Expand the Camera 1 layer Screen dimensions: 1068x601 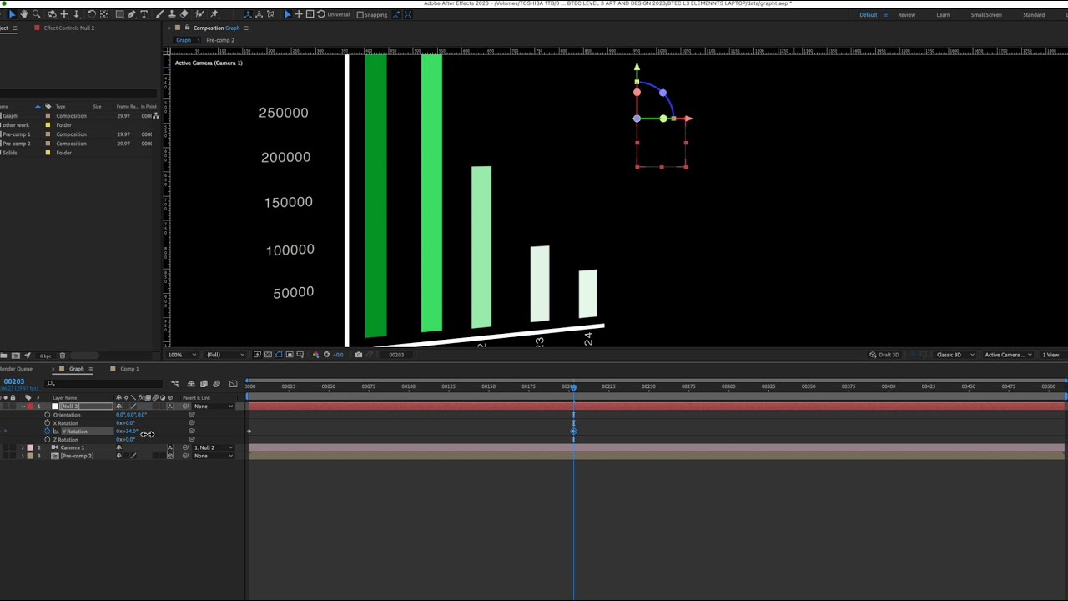[x=23, y=447]
